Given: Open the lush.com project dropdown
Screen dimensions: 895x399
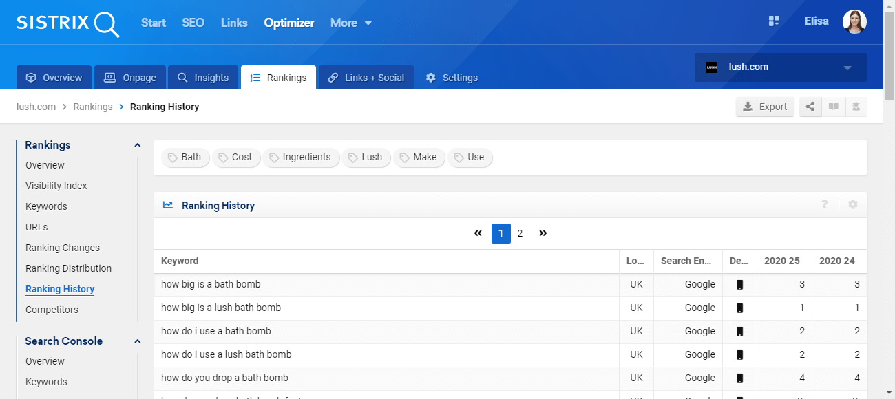Looking at the screenshot, I should pyautogui.click(x=781, y=67).
